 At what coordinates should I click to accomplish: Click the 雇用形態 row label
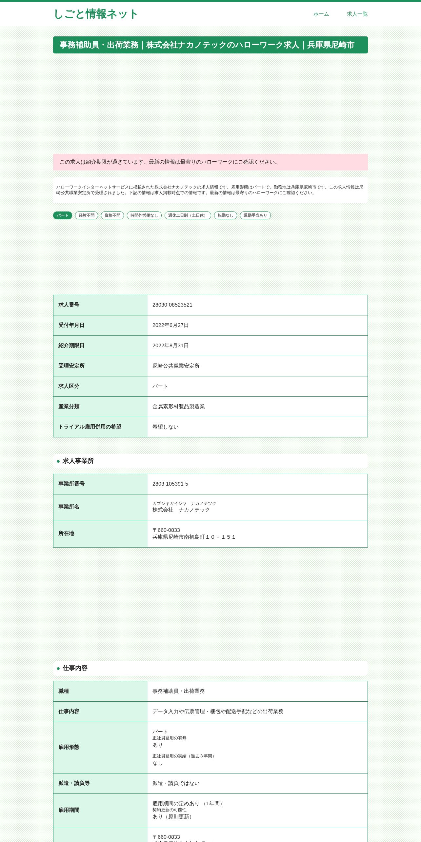click(x=69, y=747)
